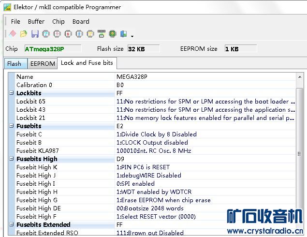The width and height of the screenshot is (307, 237).
Task: Switch to the Flash tab
Action: coord(14,63)
